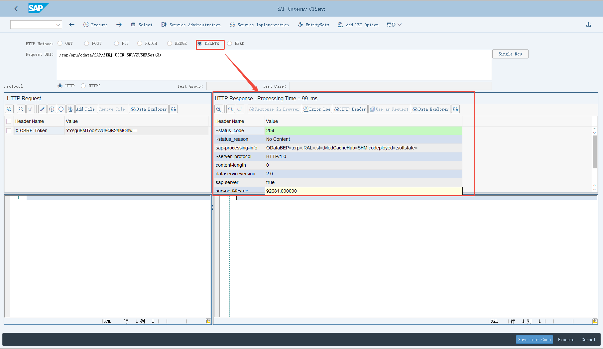Click the SAP back chevron icon
603x349 pixels.
16,9
